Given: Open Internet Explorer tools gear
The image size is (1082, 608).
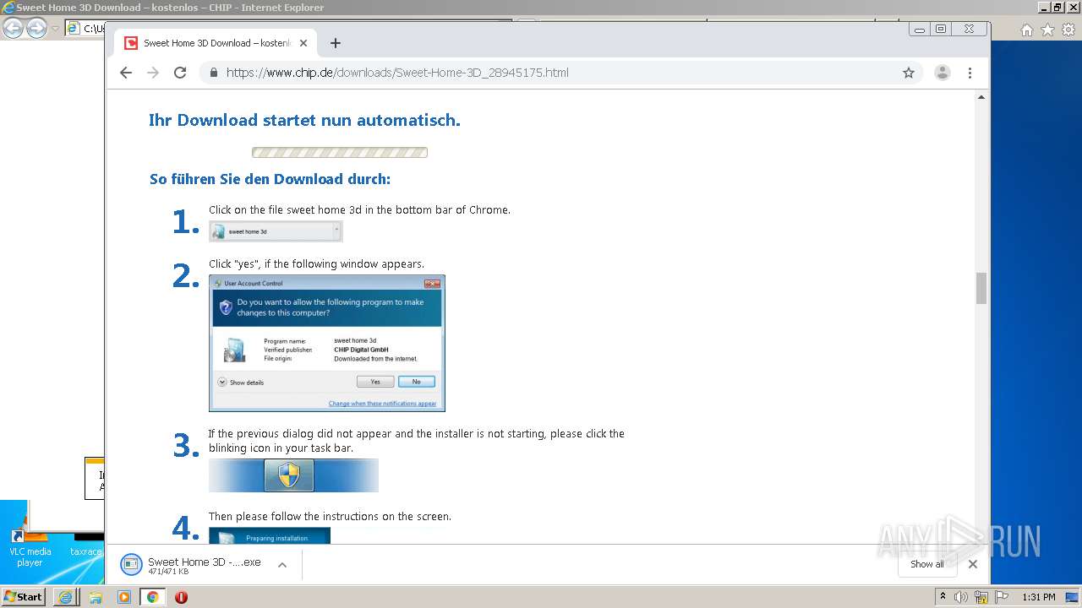Looking at the screenshot, I should click(x=1068, y=30).
